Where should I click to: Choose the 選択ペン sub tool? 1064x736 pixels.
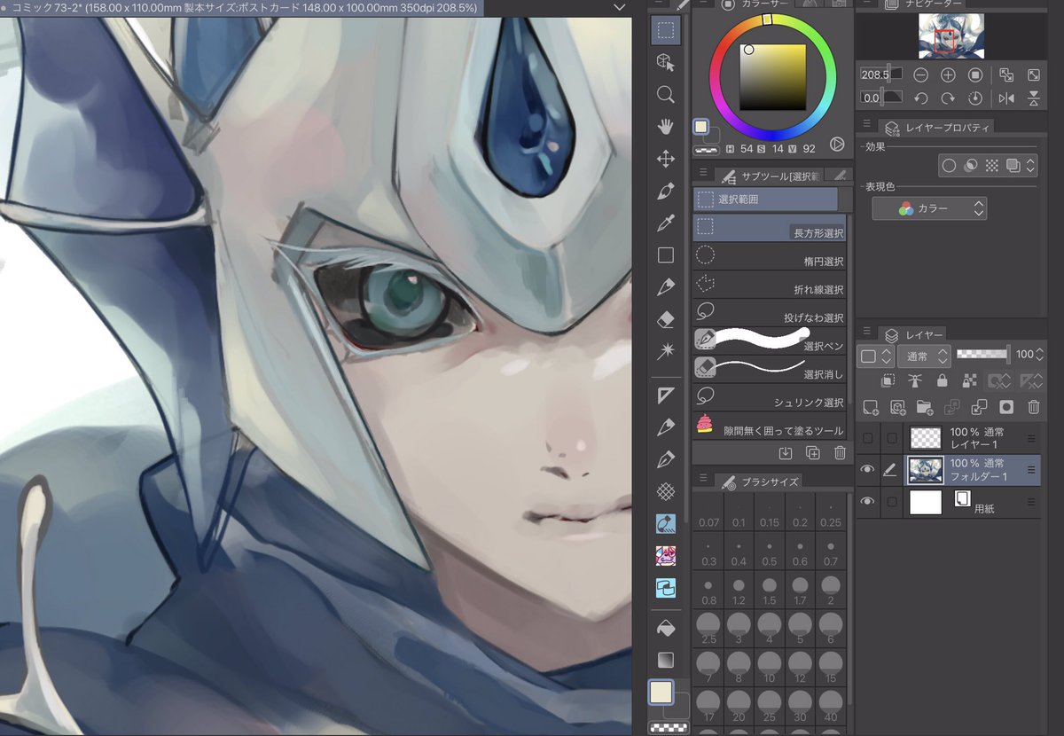770,341
